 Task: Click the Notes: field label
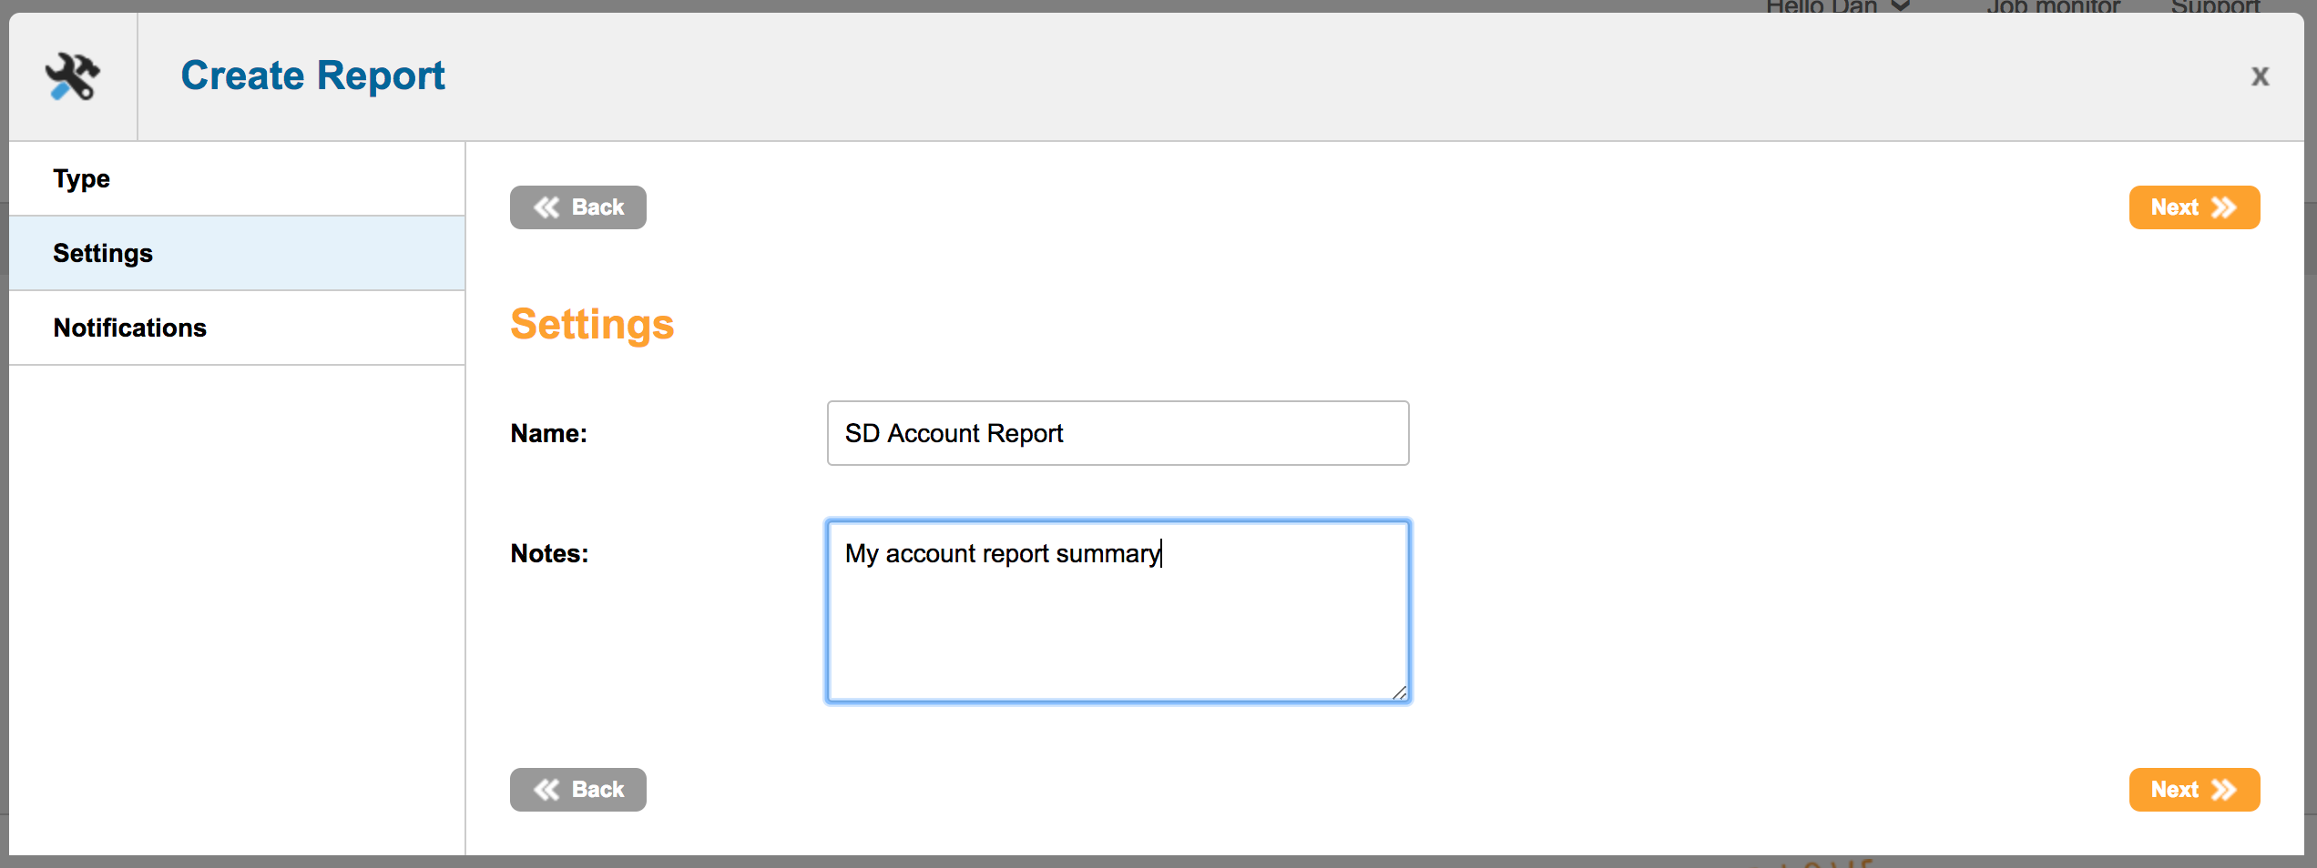point(549,554)
